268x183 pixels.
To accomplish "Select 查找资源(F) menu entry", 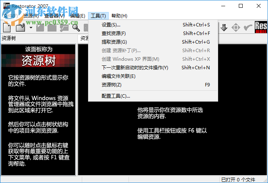I will [153, 33].
